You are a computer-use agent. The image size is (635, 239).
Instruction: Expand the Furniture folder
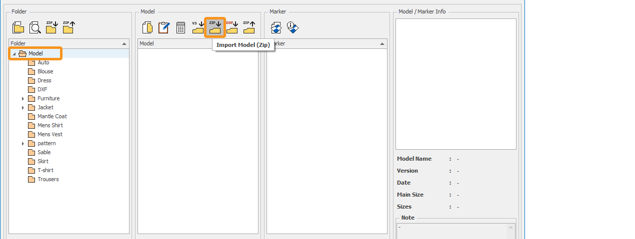(23, 99)
